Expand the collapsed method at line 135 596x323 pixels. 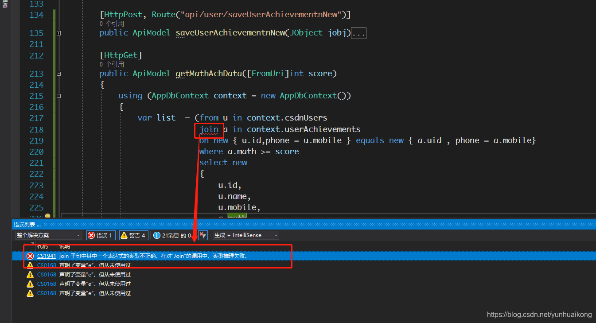click(x=58, y=33)
